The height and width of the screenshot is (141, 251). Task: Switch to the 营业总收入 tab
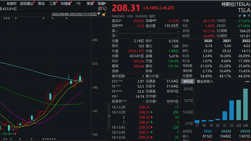pos(205,81)
